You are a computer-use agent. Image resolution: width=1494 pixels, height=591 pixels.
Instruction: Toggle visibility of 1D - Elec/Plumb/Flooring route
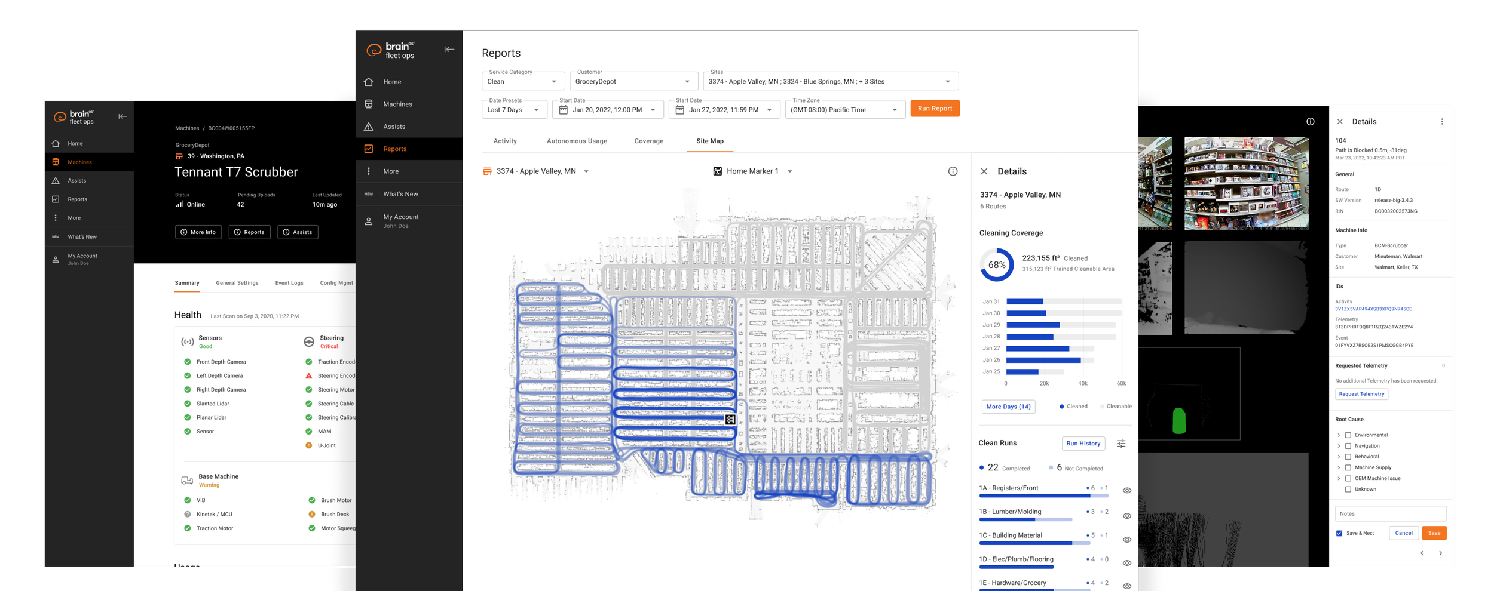[1127, 563]
